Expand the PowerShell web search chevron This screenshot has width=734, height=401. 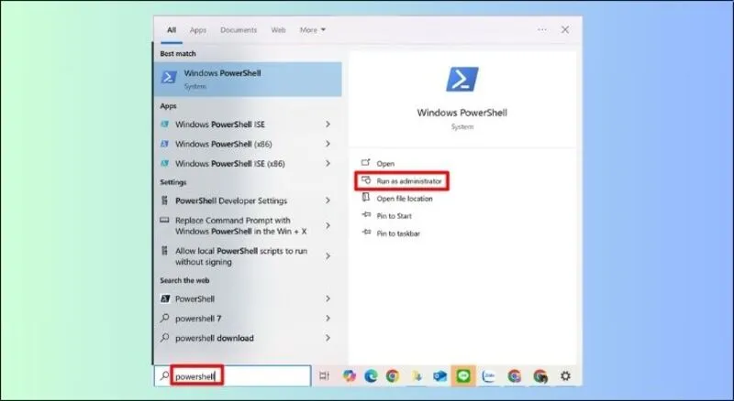pyautogui.click(x=328, y=298)
